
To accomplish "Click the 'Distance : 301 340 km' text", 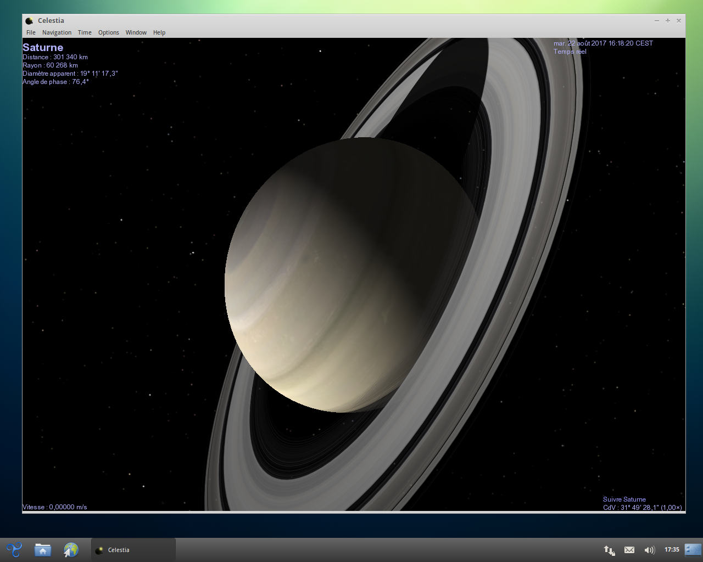I will click(x=55, y=57).
